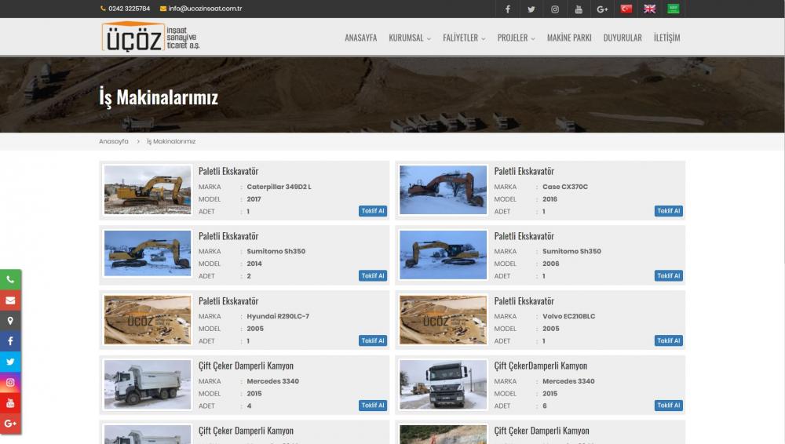Click Paletli Ekskavatör title of Volvo card
The image size is (785, 444).
click(x=524, y=301)
